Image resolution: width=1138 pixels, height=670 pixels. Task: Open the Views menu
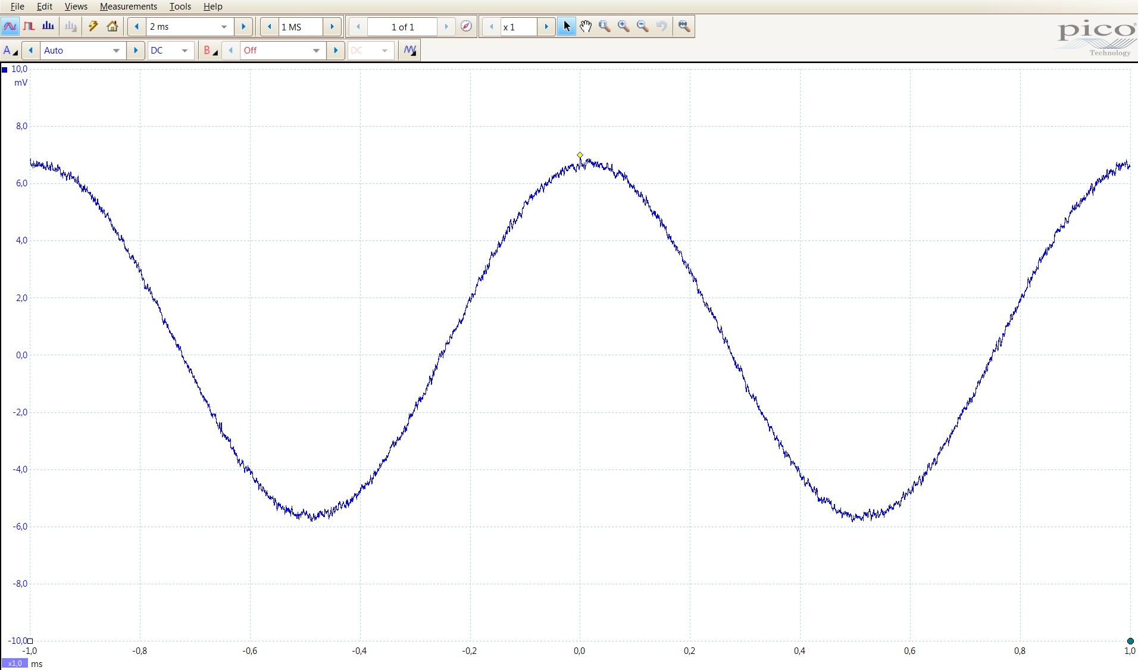[x=76, y=7]
